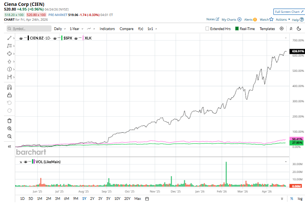Select the arrow marker tool

click(9, 62)
